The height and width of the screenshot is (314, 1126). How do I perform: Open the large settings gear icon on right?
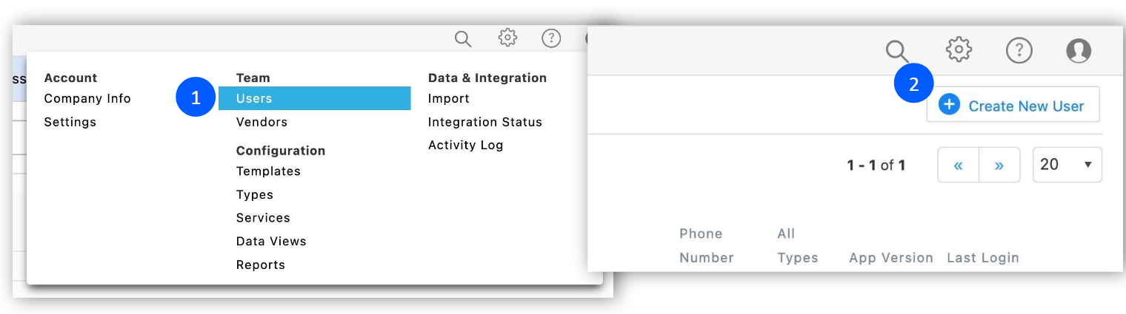959,50
